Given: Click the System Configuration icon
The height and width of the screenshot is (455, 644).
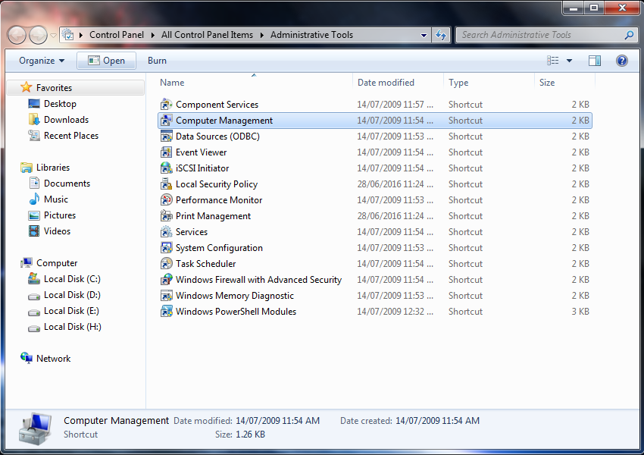Looking at the screenshot, I should (x=167, y=248).
